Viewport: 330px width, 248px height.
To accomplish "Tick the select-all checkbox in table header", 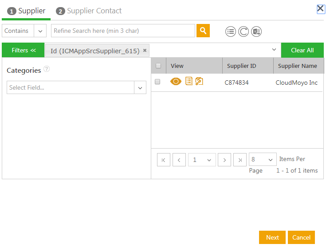I will tap(158, 66).
